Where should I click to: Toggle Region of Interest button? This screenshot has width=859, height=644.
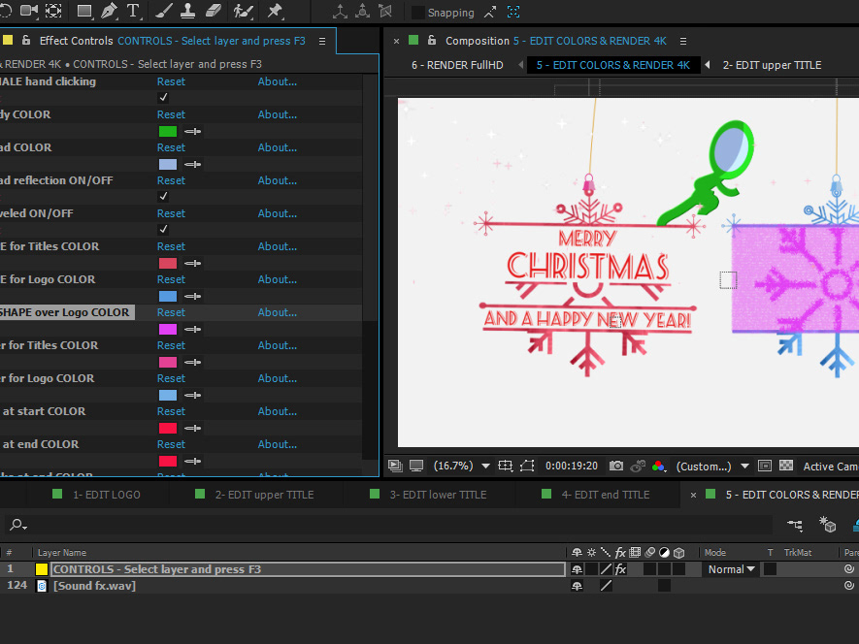765,466
